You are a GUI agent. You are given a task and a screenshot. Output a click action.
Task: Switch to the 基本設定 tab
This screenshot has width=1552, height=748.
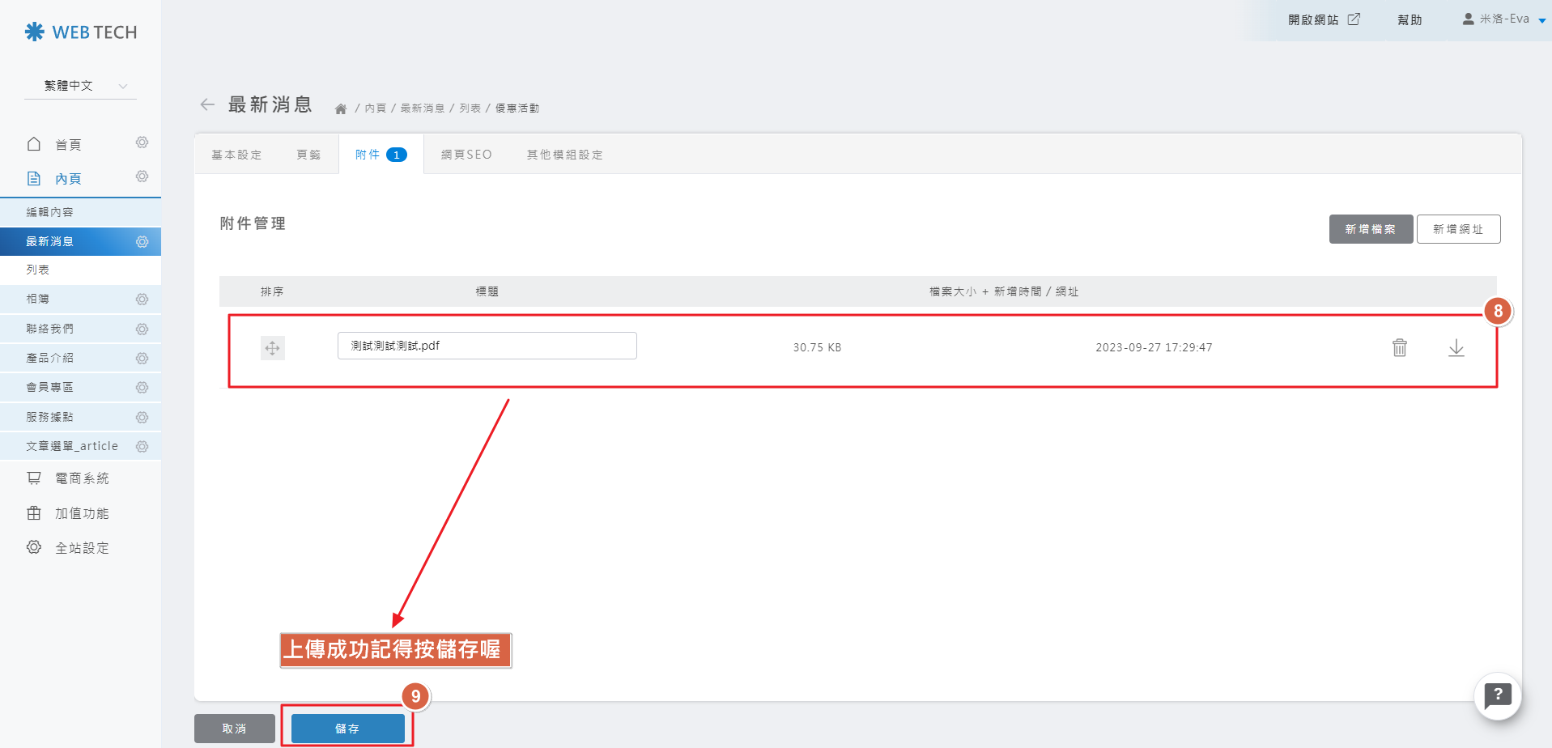pyautogui.click(x=236, y=155)
